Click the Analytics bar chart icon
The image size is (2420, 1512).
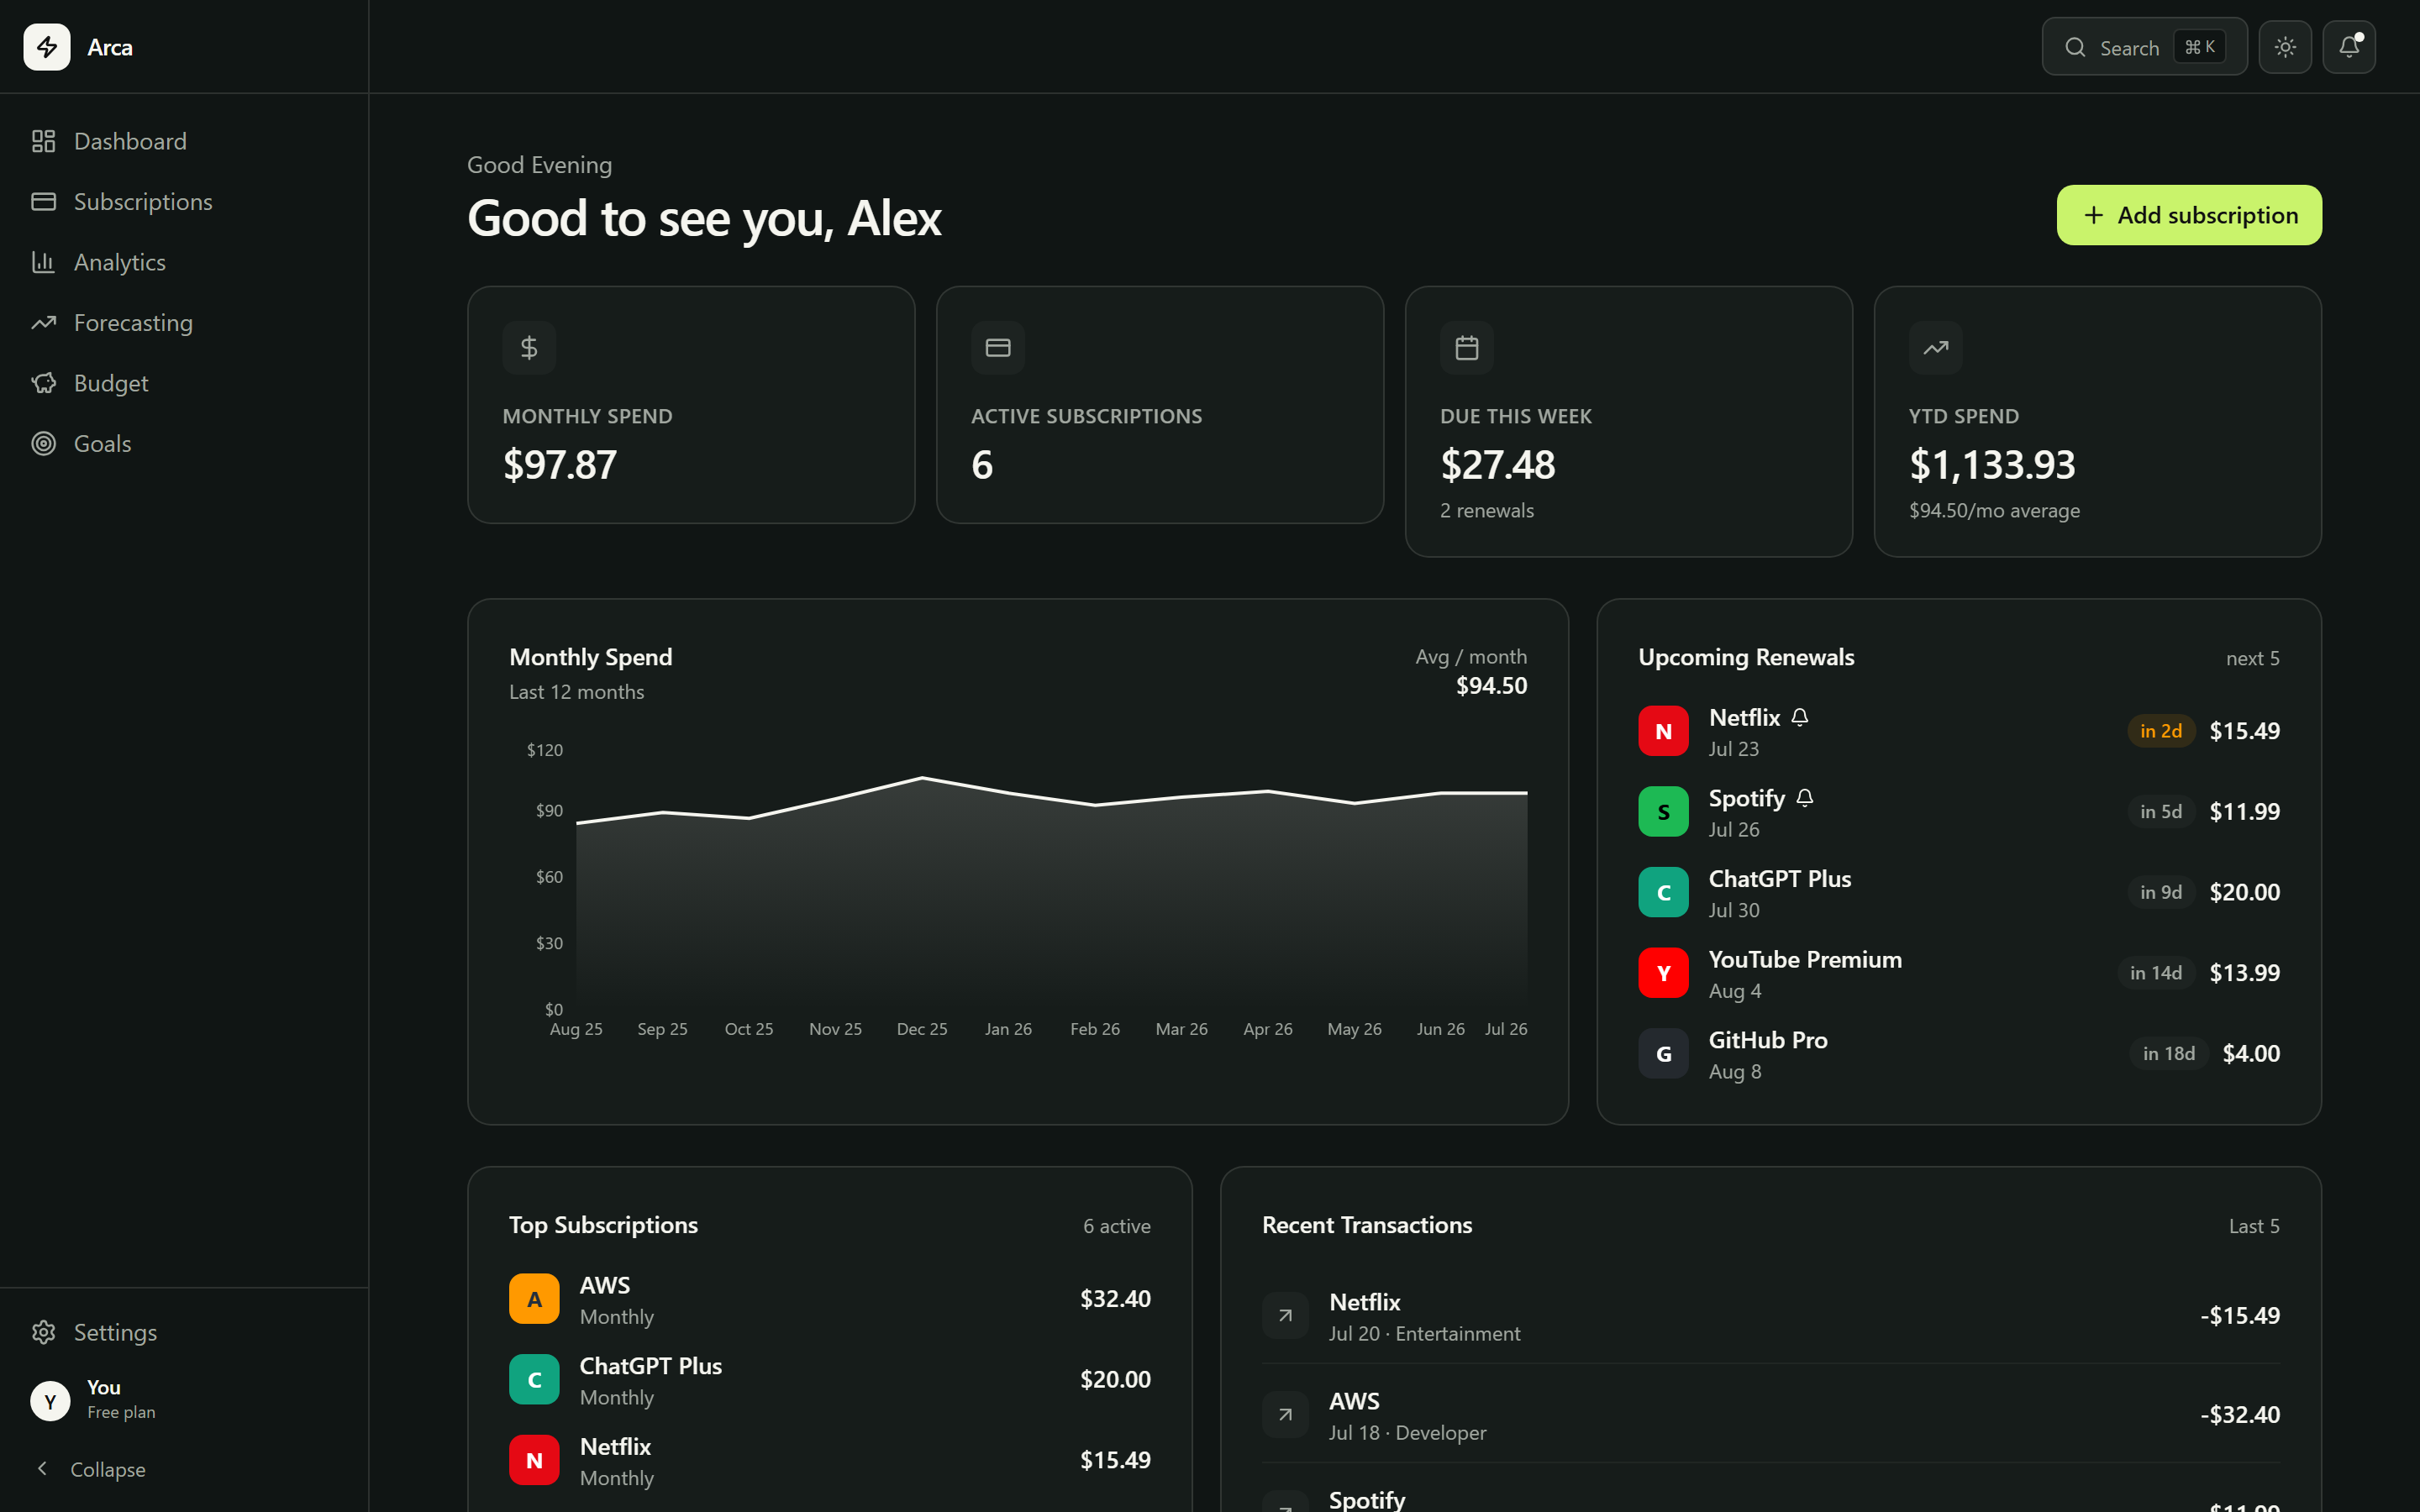[x=43, y=262]
